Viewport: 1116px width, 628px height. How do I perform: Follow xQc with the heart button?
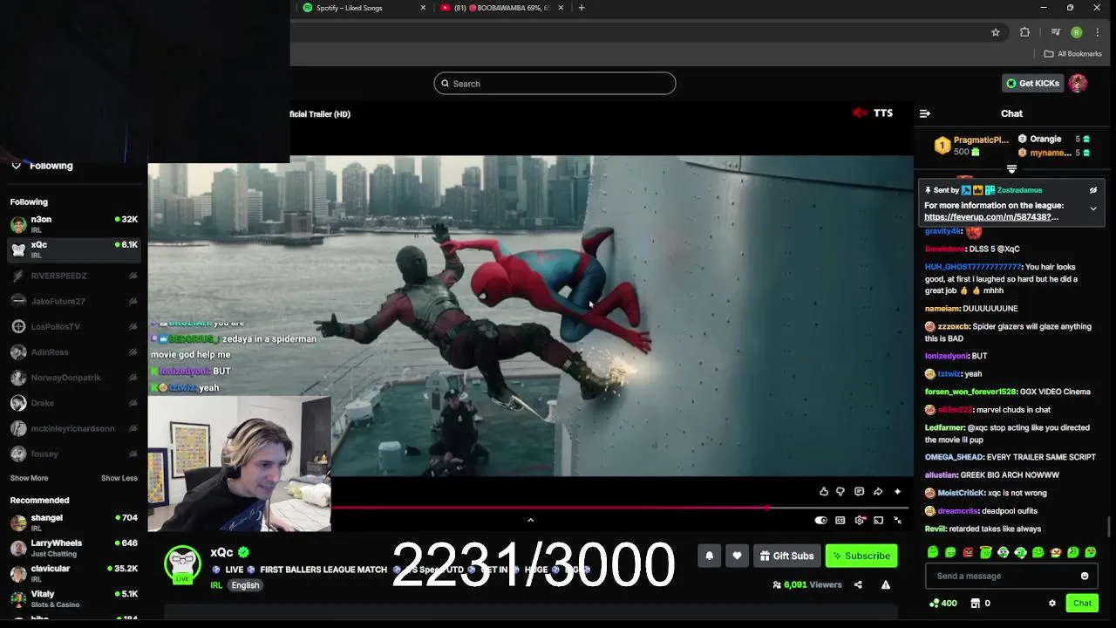pyautogui.click(x=737, y=556)
